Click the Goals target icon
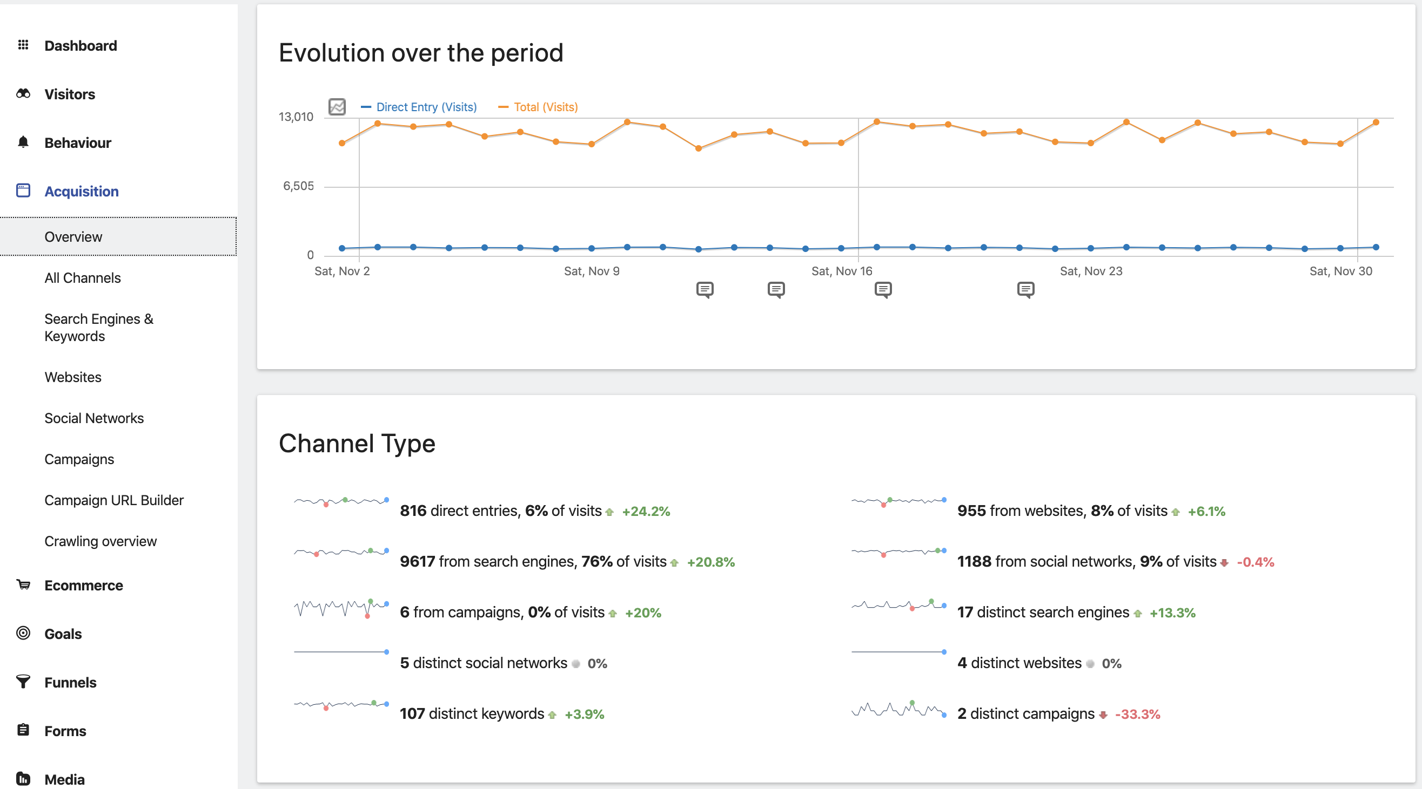Image resolution: width=1422 pixels, height=789 pixels. click(23, 633)
